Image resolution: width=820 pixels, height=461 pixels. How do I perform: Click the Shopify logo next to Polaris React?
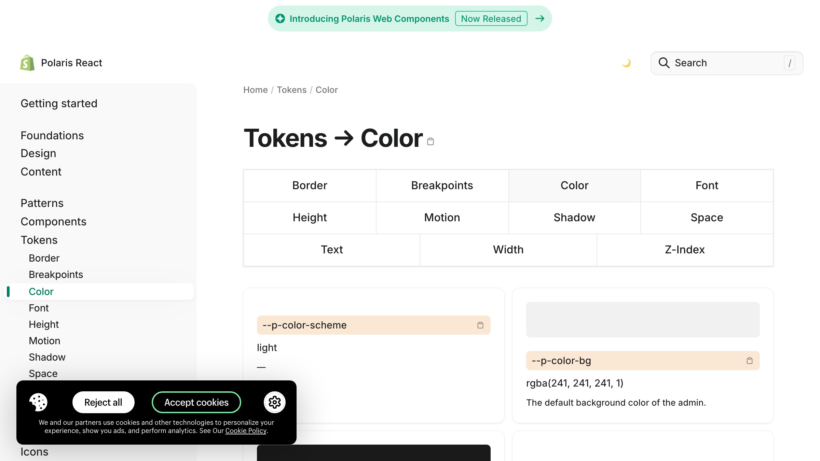click(27, 62)
